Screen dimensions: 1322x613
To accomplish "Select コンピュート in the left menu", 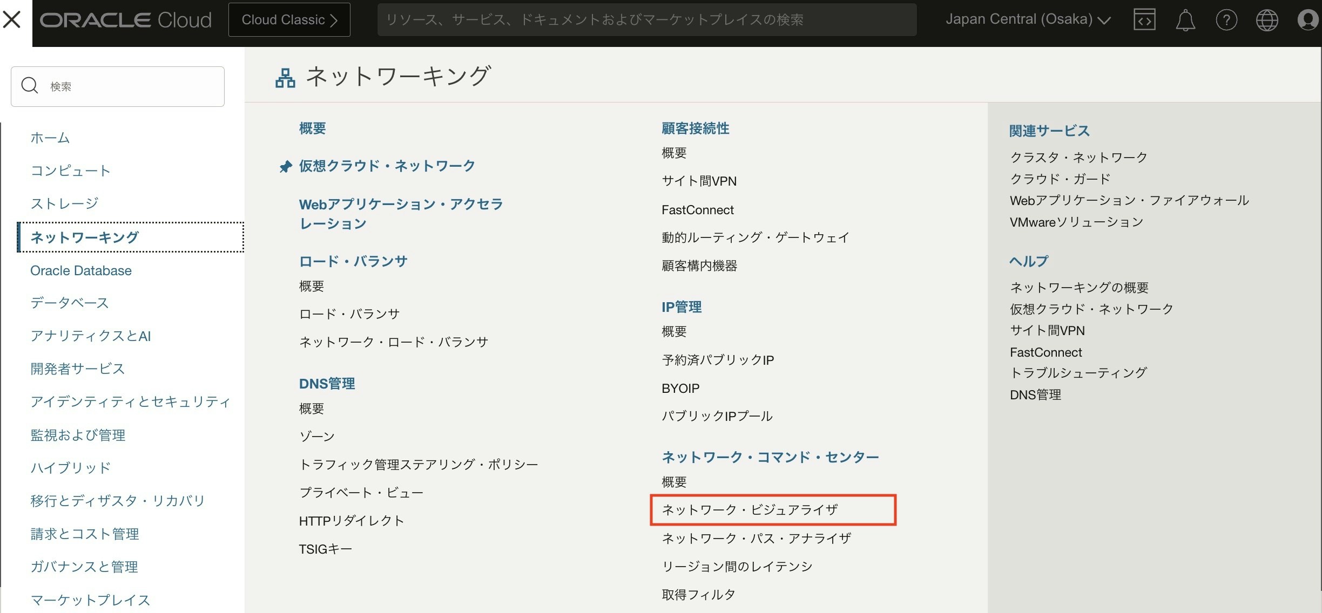I will [71, 171].
